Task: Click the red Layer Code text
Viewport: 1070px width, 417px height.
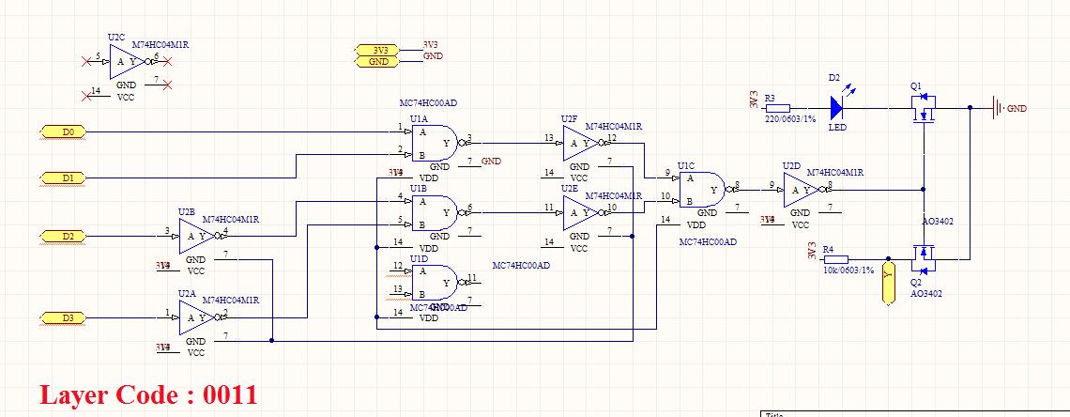Action: [148, 394]
